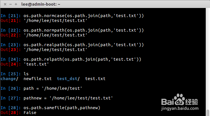This screenshot has height=116, width=210.
Task: Close the terminal window
Action: pos(5,4)
